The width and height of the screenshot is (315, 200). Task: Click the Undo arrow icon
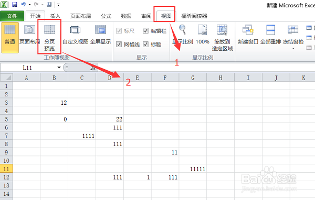(24, 4)
